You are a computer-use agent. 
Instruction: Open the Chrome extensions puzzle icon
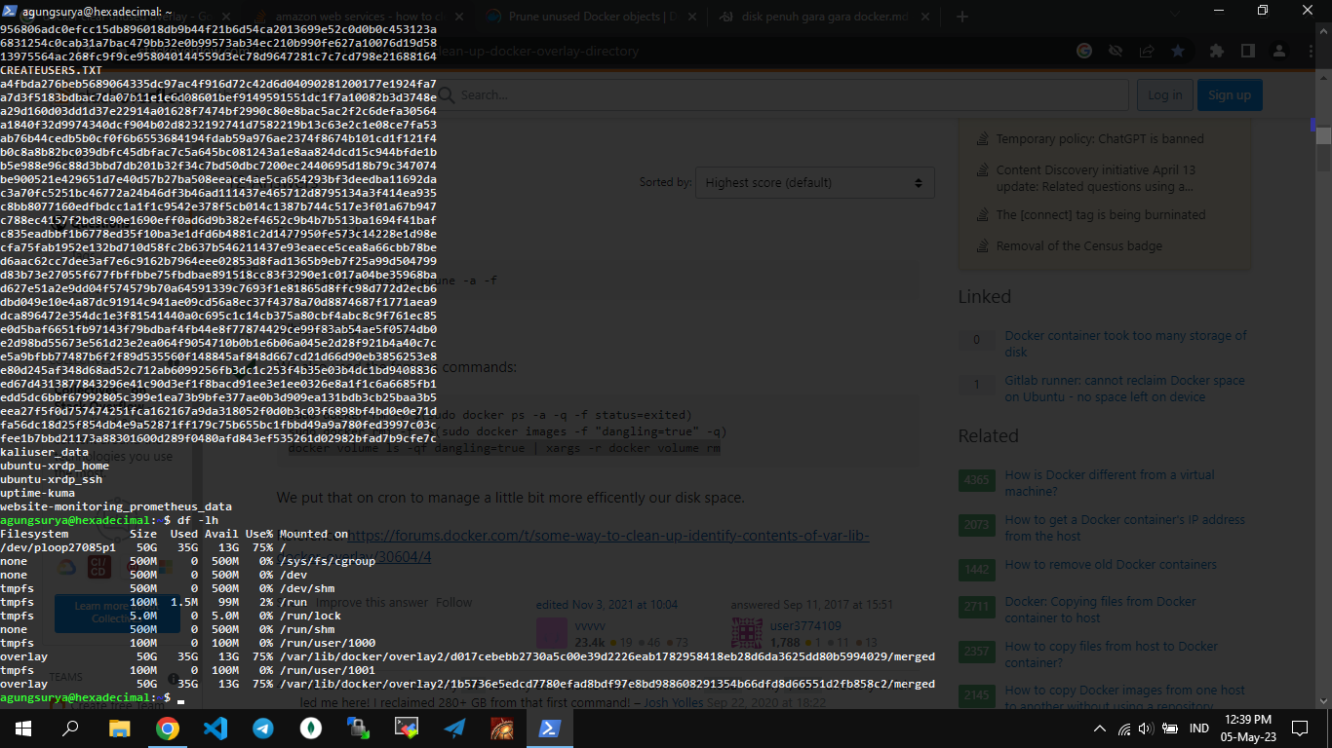(1216, 51)
